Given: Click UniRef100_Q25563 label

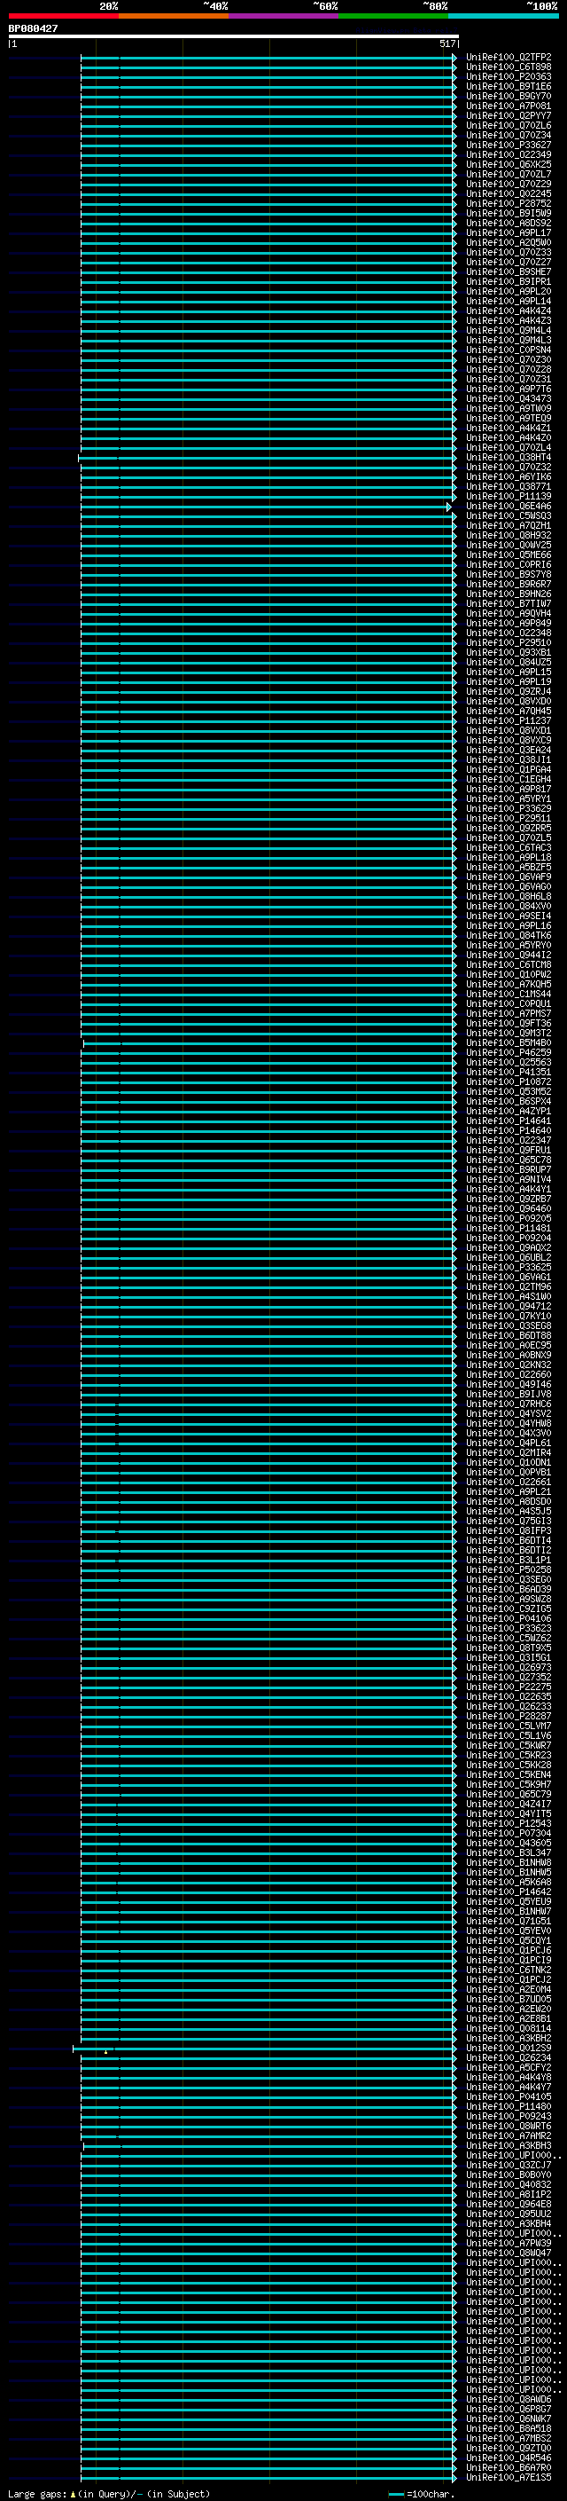Looking at the screenshot, I should point(508,1062).
